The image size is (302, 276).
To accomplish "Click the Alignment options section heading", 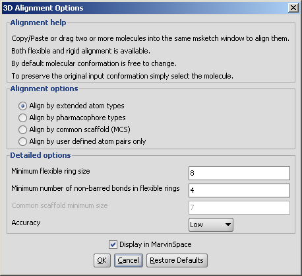I will (x=44, y=88).
